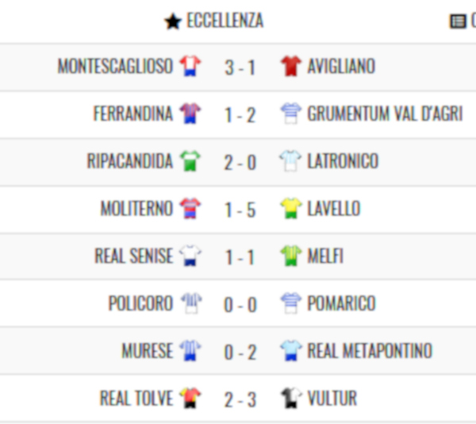Screen dimensions: 476x424
Task: Open the Montescaglioso team page
Action: tap(115, 66)
